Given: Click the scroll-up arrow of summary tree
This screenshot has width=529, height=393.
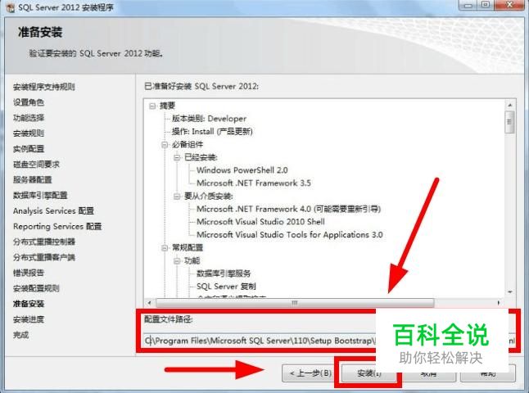Looking at the screenshot, I should pyautogui.click(x=510, y=106).
